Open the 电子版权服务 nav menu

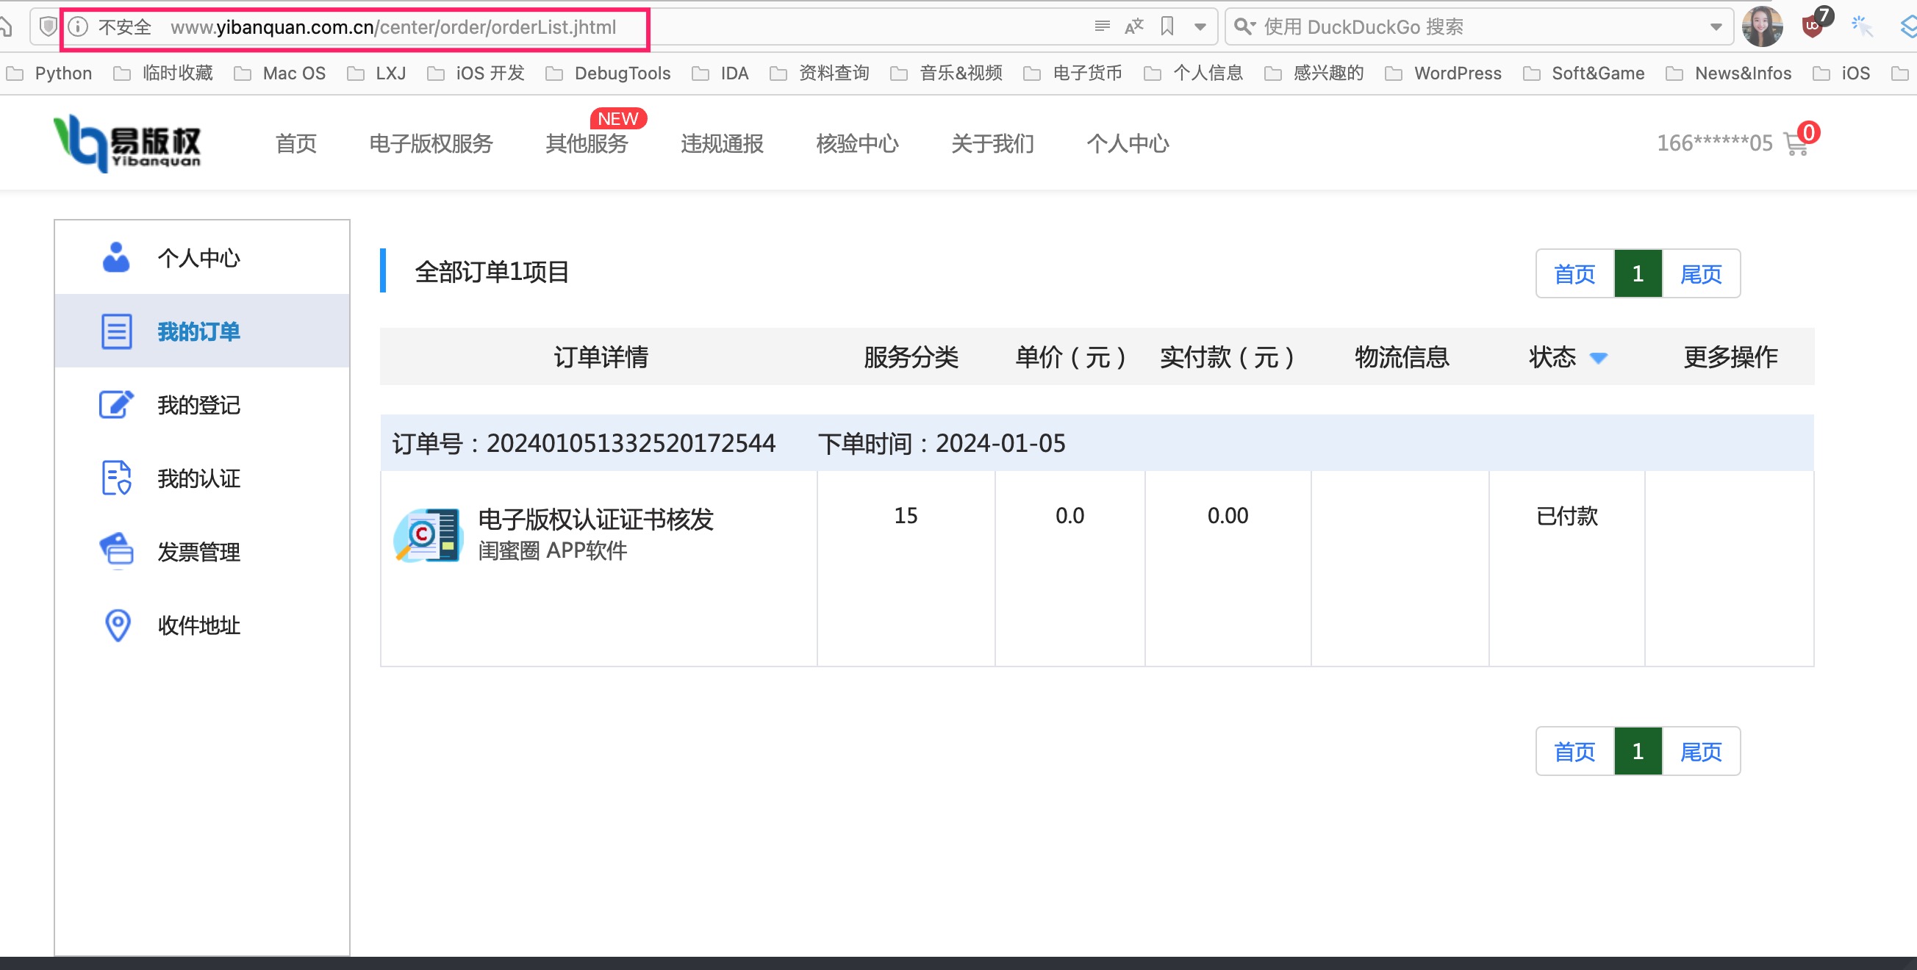(431, 143)
